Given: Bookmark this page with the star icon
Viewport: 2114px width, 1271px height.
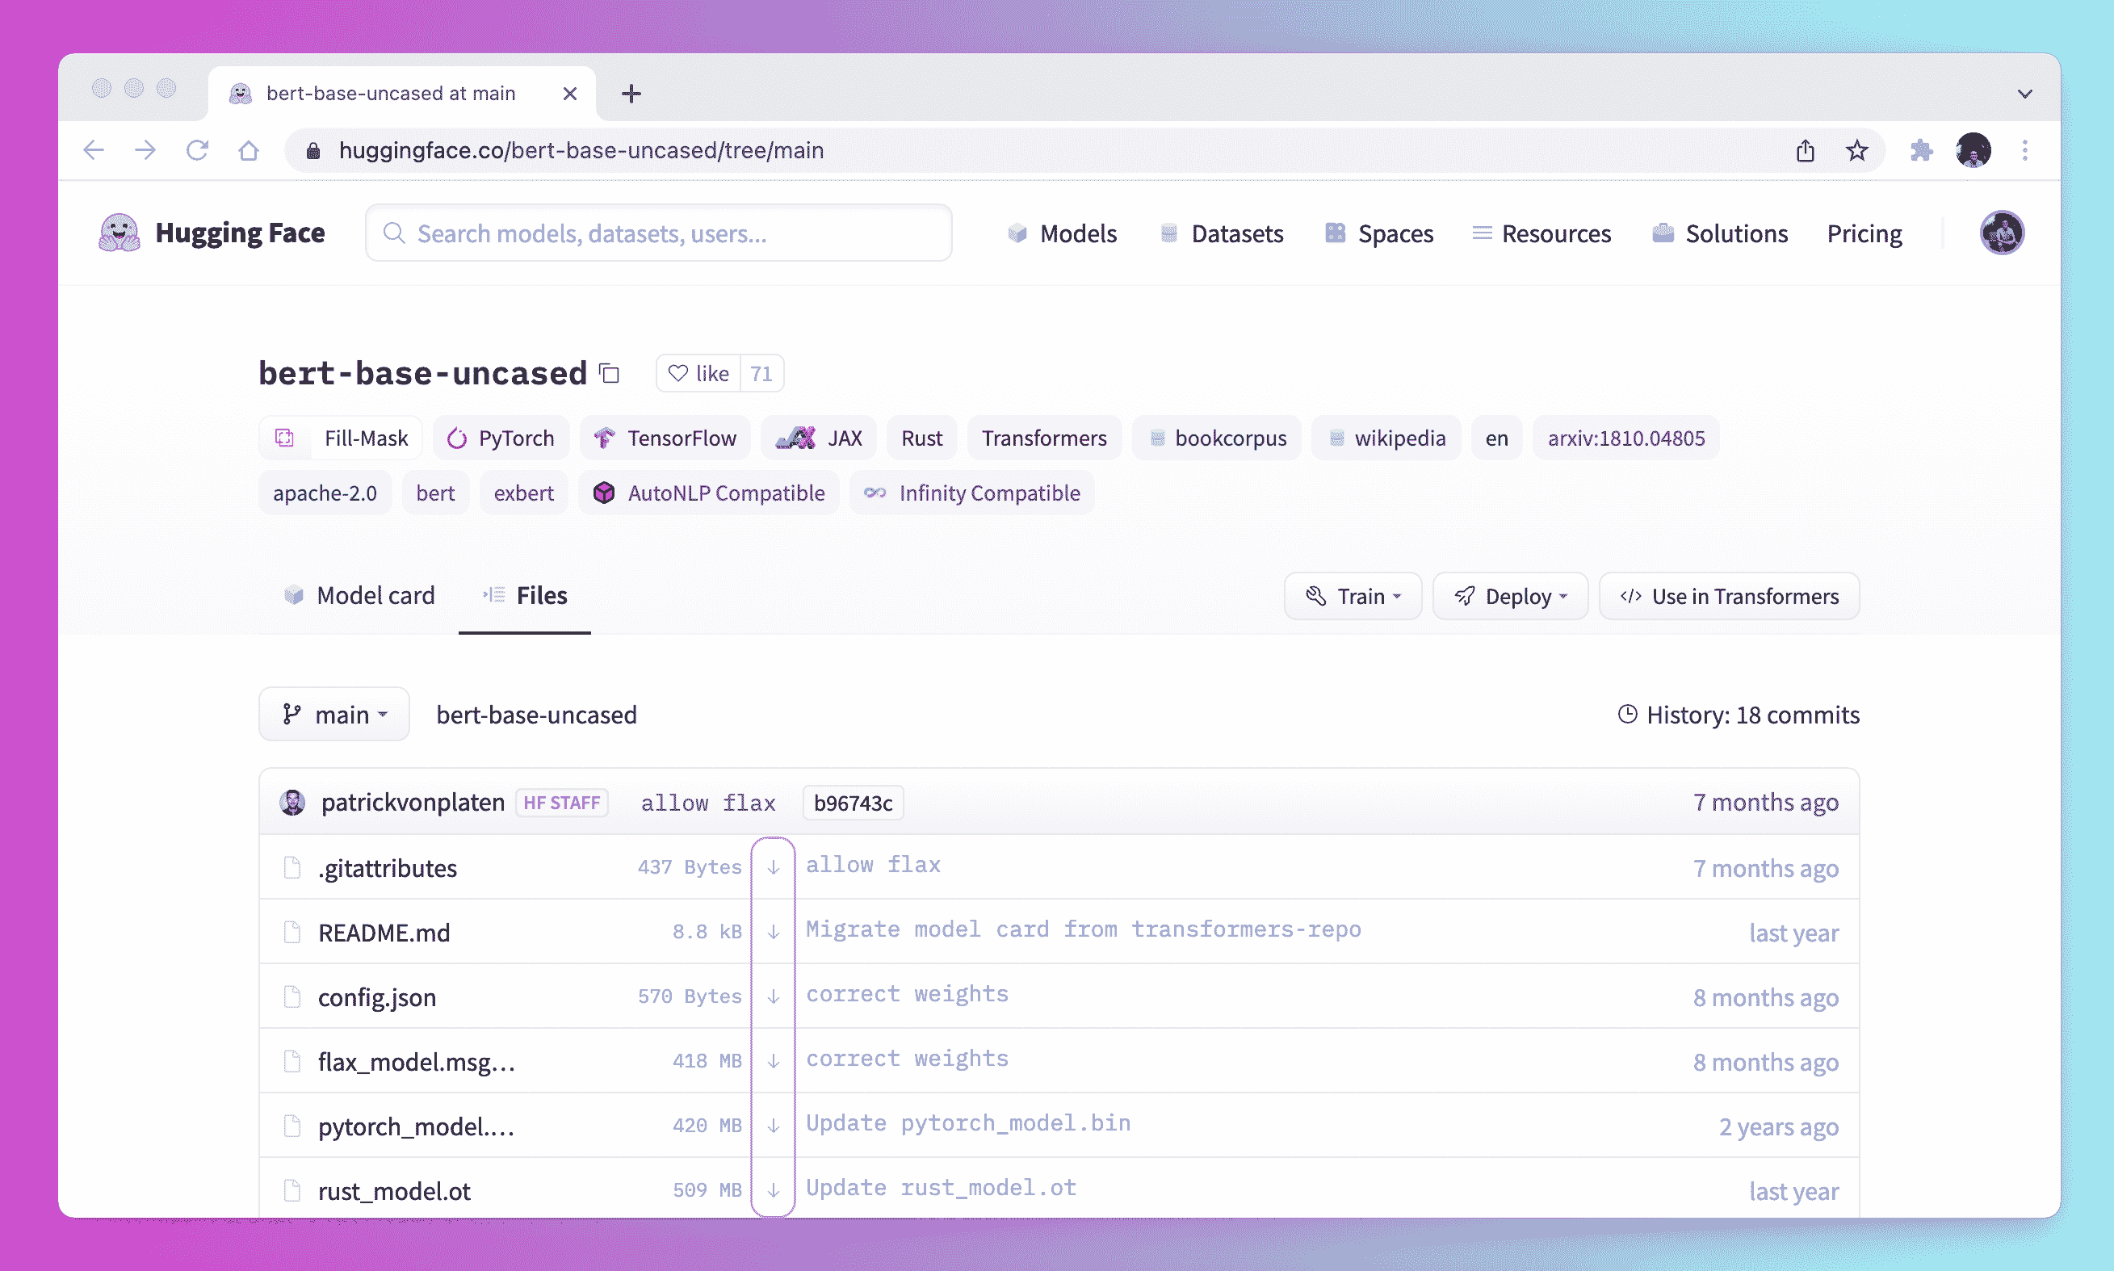Looking at the screenshot, I should (x=1856, y=151).
